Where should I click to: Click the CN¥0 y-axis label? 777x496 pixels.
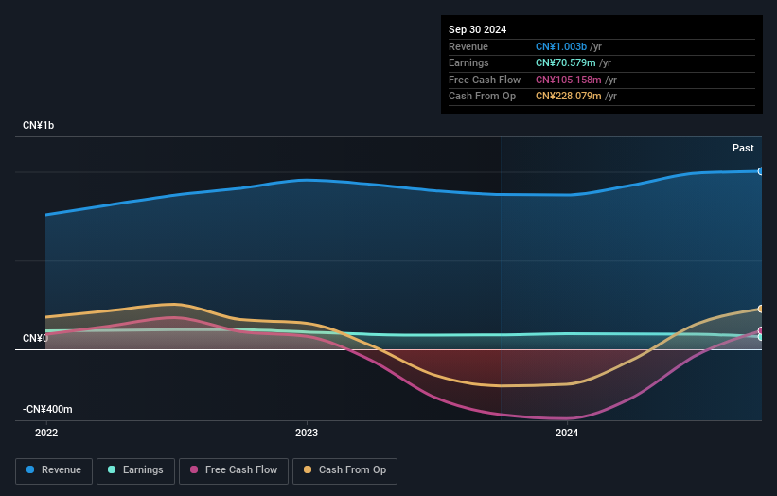(35, 339)
